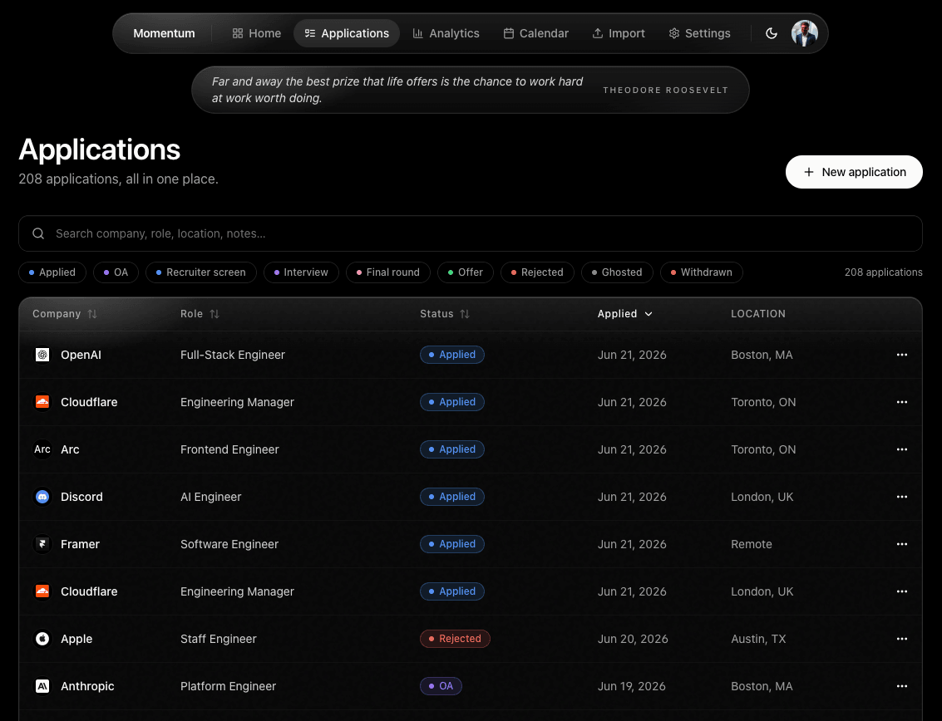This screenshot has height=721, width=942.
Task: Open more options for Cloudflare Toronto row
Action: tap(902, 402)
